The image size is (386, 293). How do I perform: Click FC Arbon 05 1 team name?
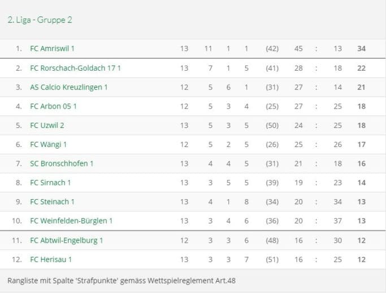point(53,106)
